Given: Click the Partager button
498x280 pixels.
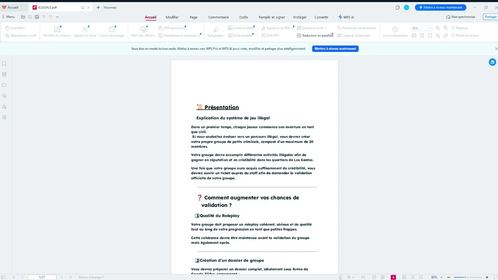Looking at the screenshot, I should click(x=491, y=17).
